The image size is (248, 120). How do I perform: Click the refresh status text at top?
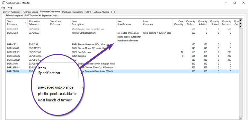31,16
